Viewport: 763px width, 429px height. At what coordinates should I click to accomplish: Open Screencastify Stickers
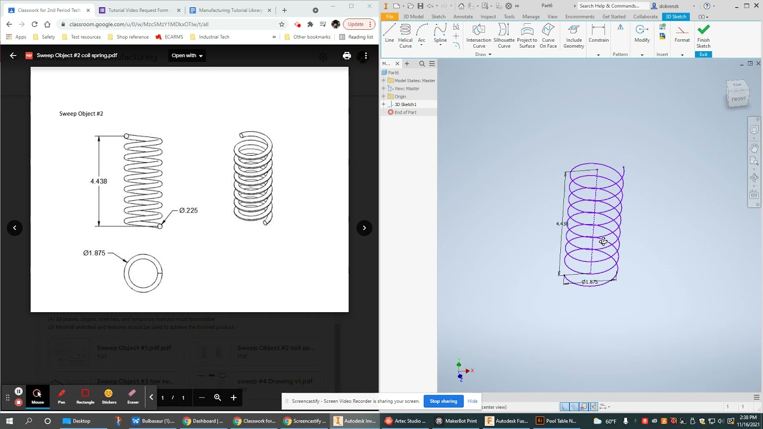click(x=108, y=396)
